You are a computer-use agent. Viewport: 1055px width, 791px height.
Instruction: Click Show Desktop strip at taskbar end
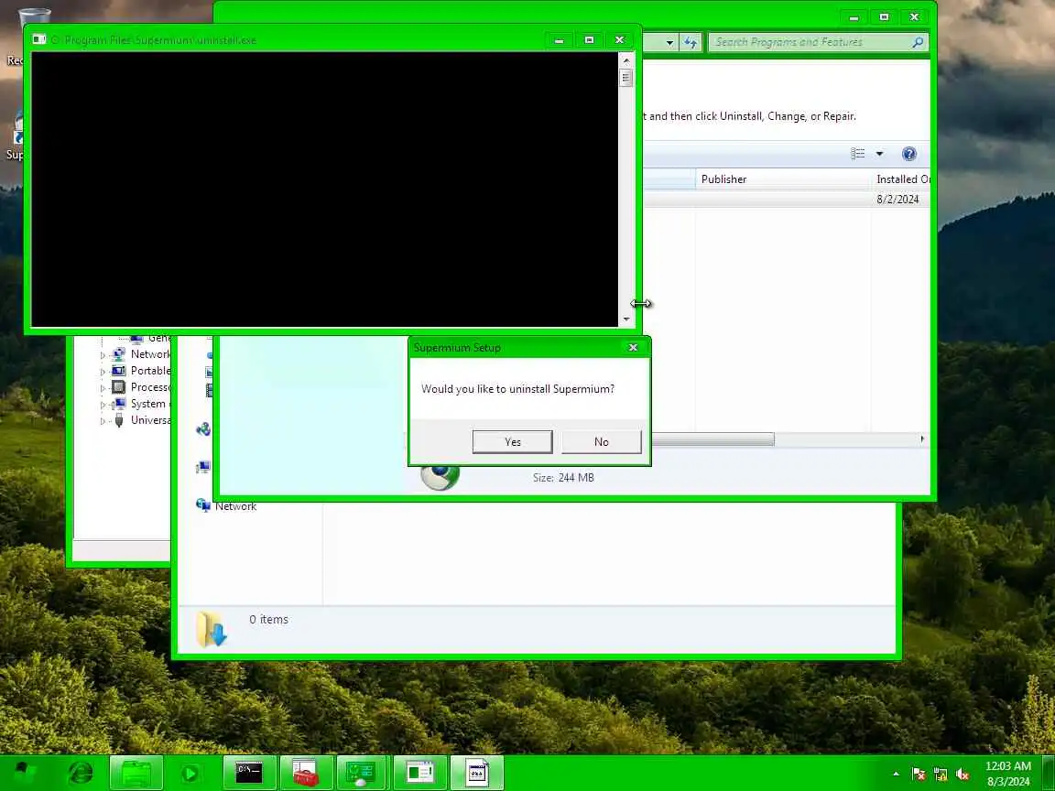click(1048, 773)
